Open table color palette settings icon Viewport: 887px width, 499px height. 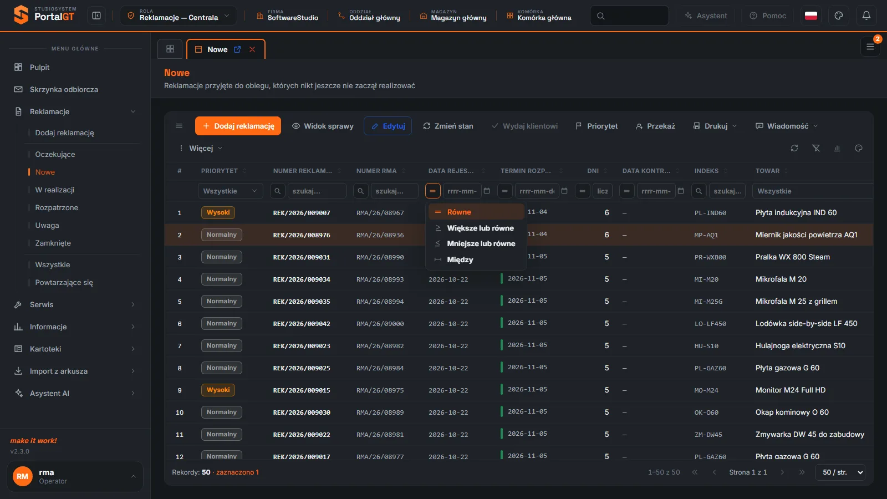tap(859, 148)
